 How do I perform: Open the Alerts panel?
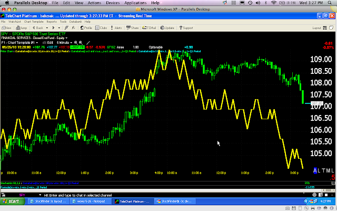point(116,28)
